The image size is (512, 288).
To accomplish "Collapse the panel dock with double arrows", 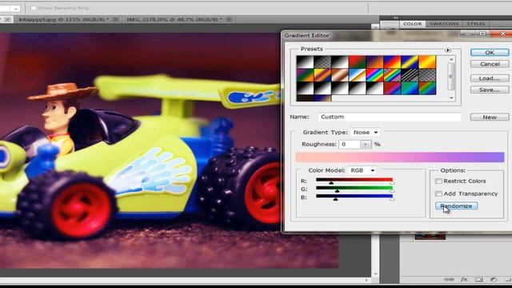I will click(396, 18).
